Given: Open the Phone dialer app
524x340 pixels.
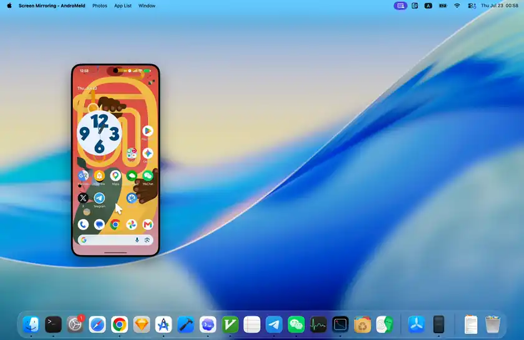Looking at the screenshot, I should pyautogui.click(x=83, y=225).
